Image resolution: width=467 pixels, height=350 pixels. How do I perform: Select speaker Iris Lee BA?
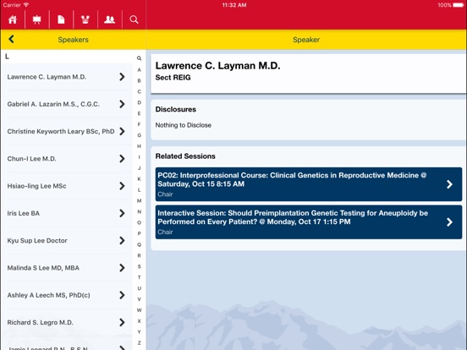point(67,213)
